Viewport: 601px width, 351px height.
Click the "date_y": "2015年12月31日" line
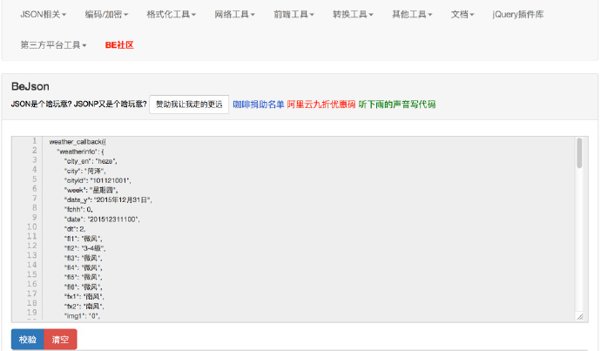click(108, 199)
